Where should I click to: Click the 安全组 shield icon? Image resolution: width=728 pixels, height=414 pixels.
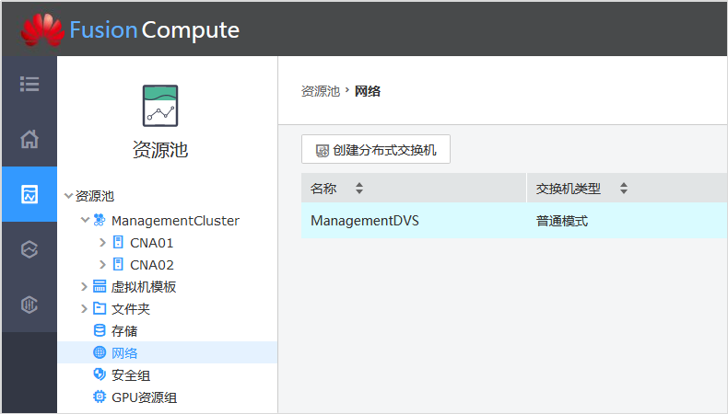[100, 374]
